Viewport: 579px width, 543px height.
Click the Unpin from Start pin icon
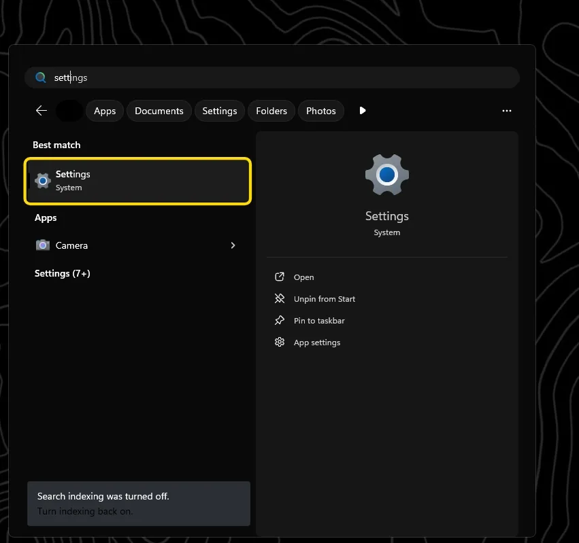280,298
